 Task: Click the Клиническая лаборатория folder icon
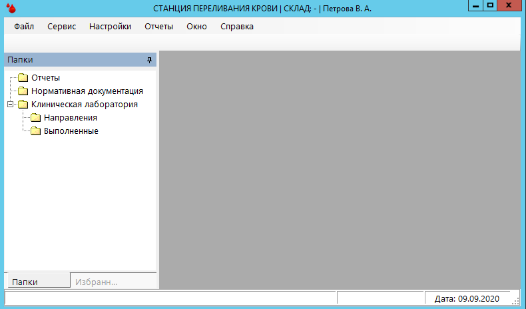[x=23, y=105]
